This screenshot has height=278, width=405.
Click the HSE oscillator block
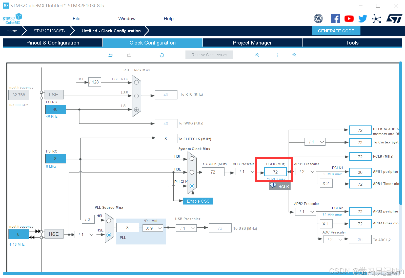point(54,234)
